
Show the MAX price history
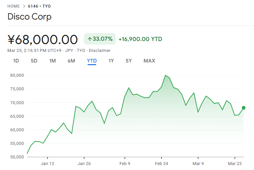[x=149, y=61]
